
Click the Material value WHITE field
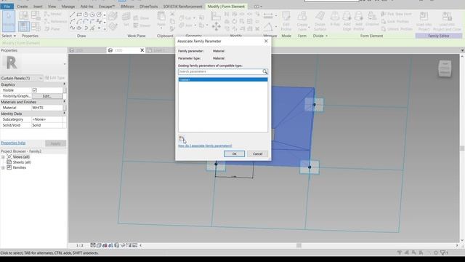pos(46,108)
